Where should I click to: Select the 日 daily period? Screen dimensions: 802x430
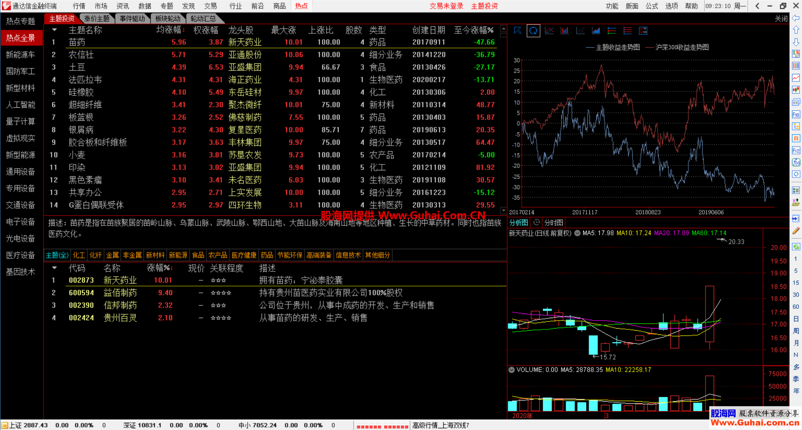point(796,319)
